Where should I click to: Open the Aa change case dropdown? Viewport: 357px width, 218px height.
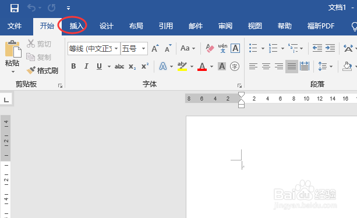pyautogui.click(x=188, y=48)
